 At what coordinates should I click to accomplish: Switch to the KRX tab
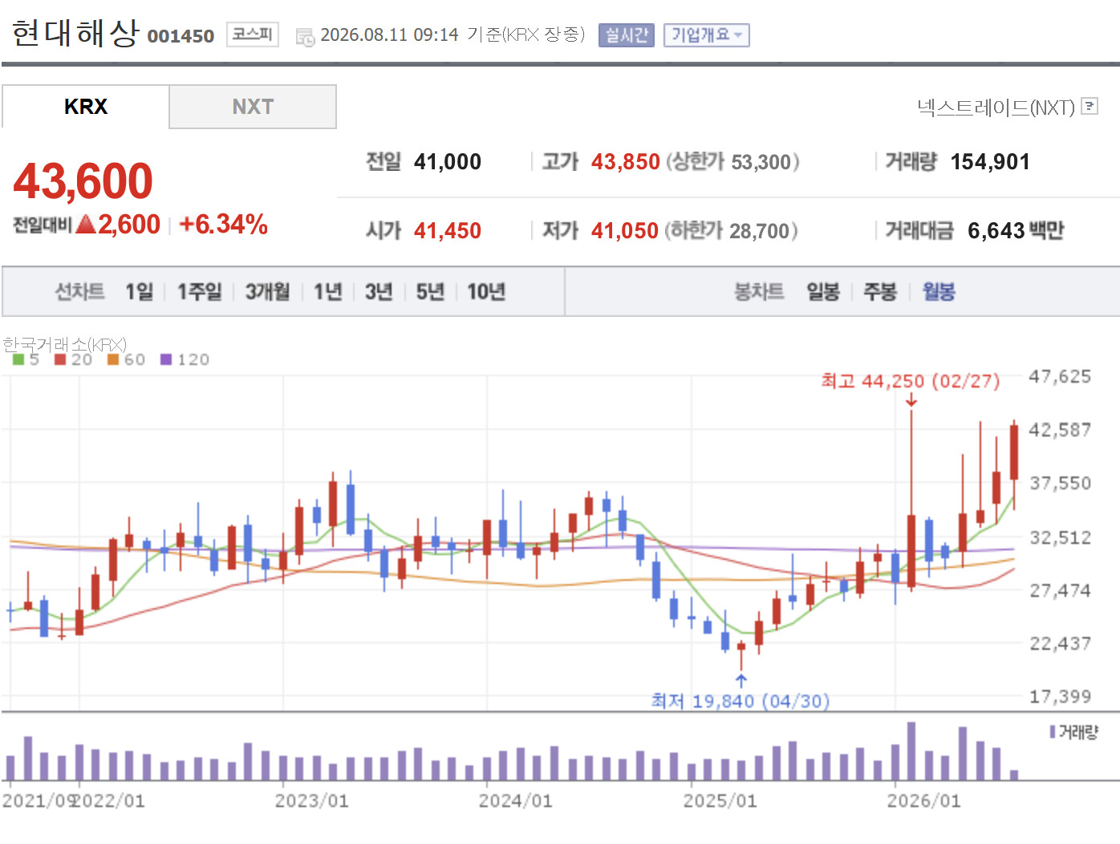click(x=86, y=107)
